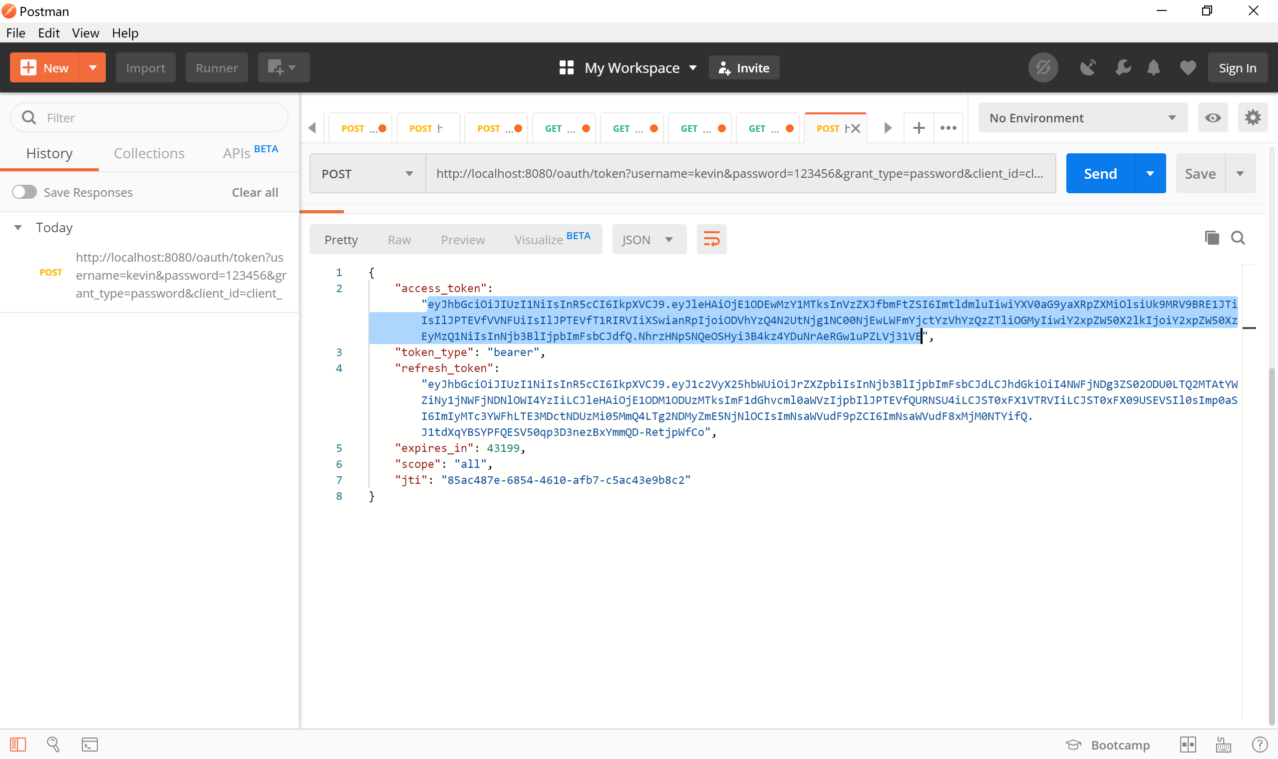This screenshot has width=1278, height=759.
Task: Open the No Environment dropdown
Action: pos(1080,117)
